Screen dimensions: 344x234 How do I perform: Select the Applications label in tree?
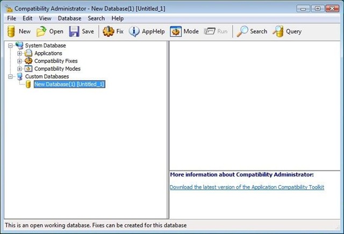click(48, 53)
